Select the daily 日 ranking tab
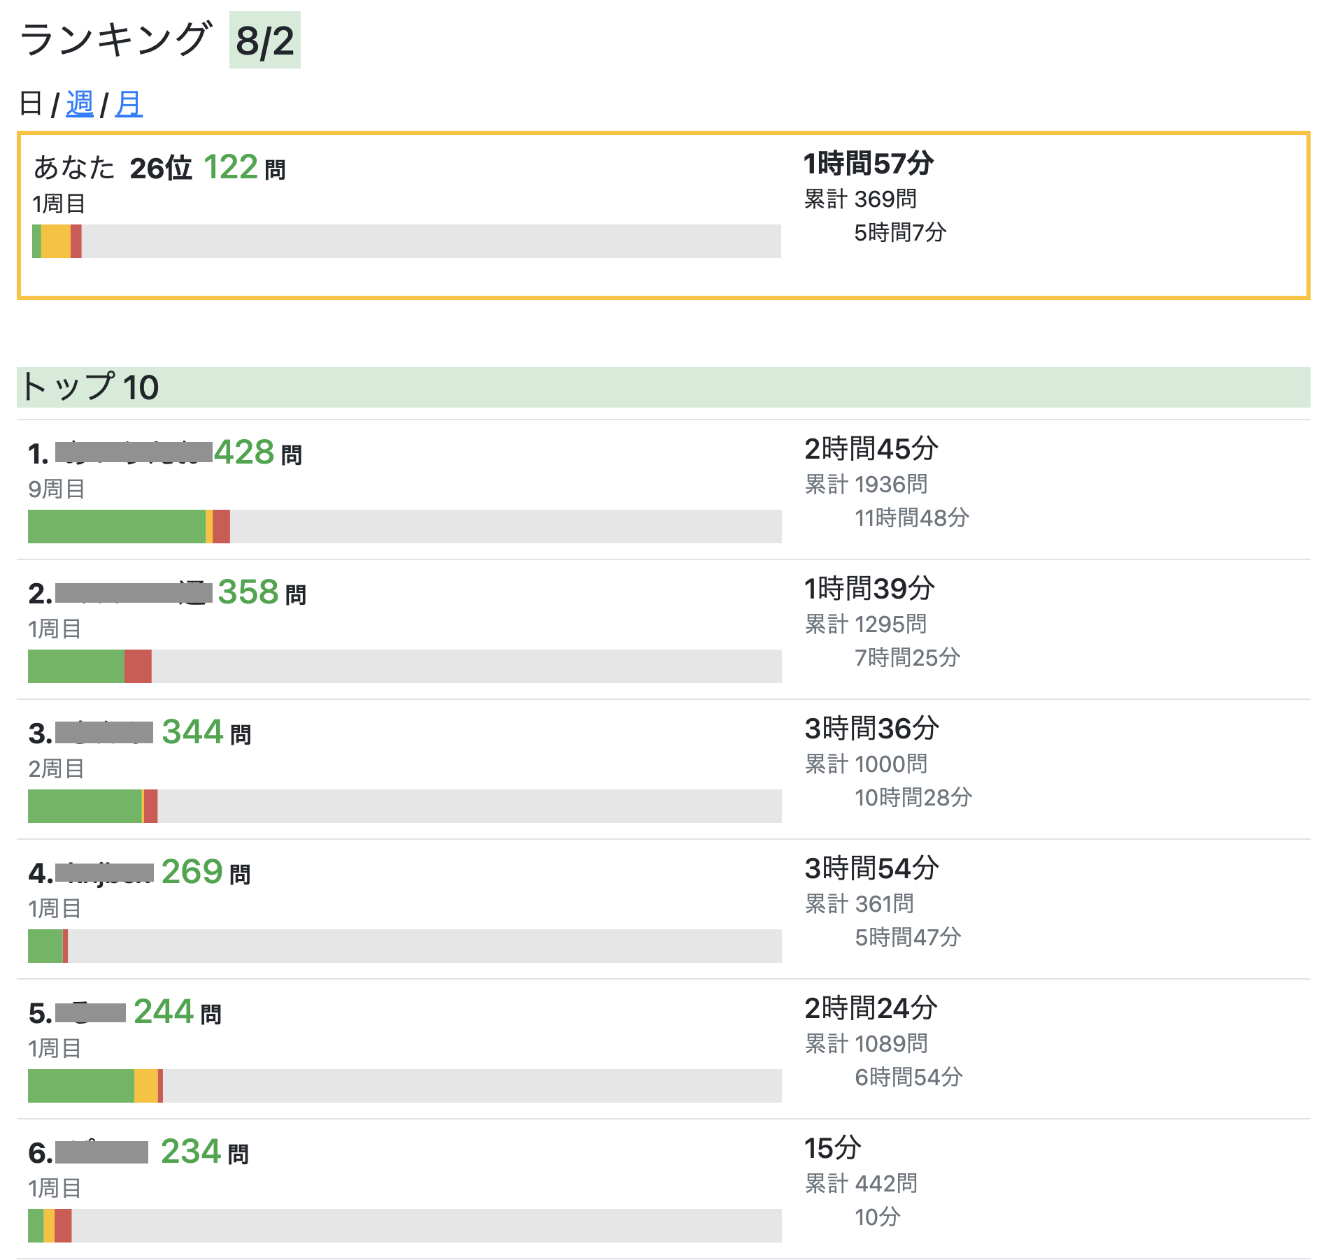 pyautogui.click(x=31, y=104)
